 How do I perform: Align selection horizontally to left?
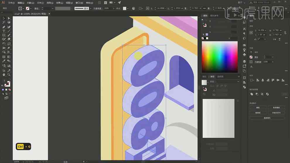[x=258, y=80]
